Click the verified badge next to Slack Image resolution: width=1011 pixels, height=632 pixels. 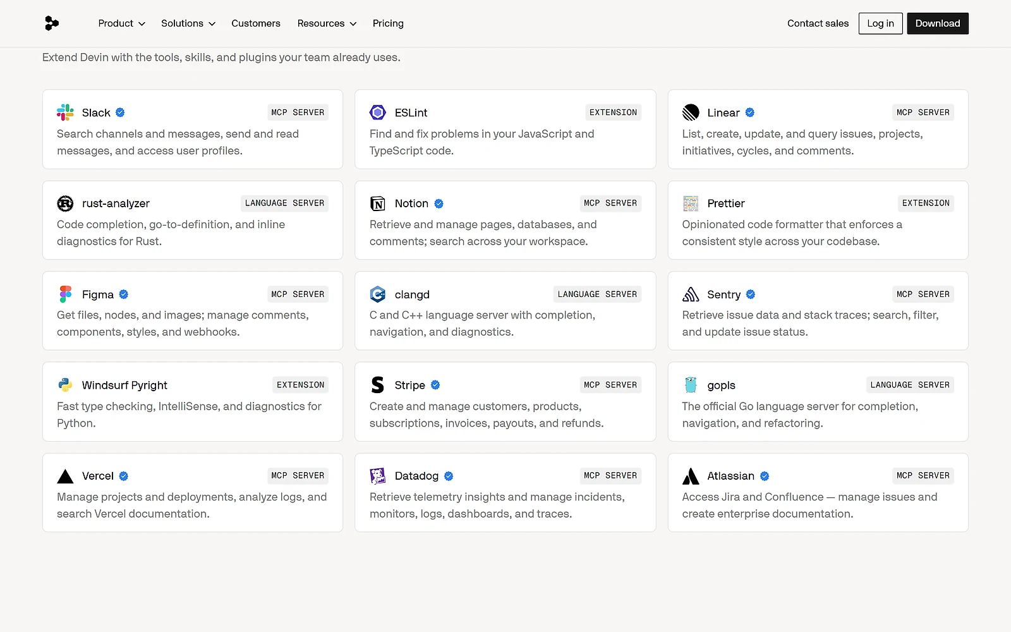point(120,112)
